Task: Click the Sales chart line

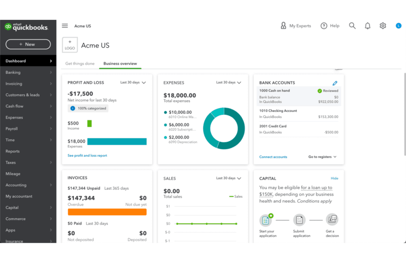Action: (x=207, y=224)
